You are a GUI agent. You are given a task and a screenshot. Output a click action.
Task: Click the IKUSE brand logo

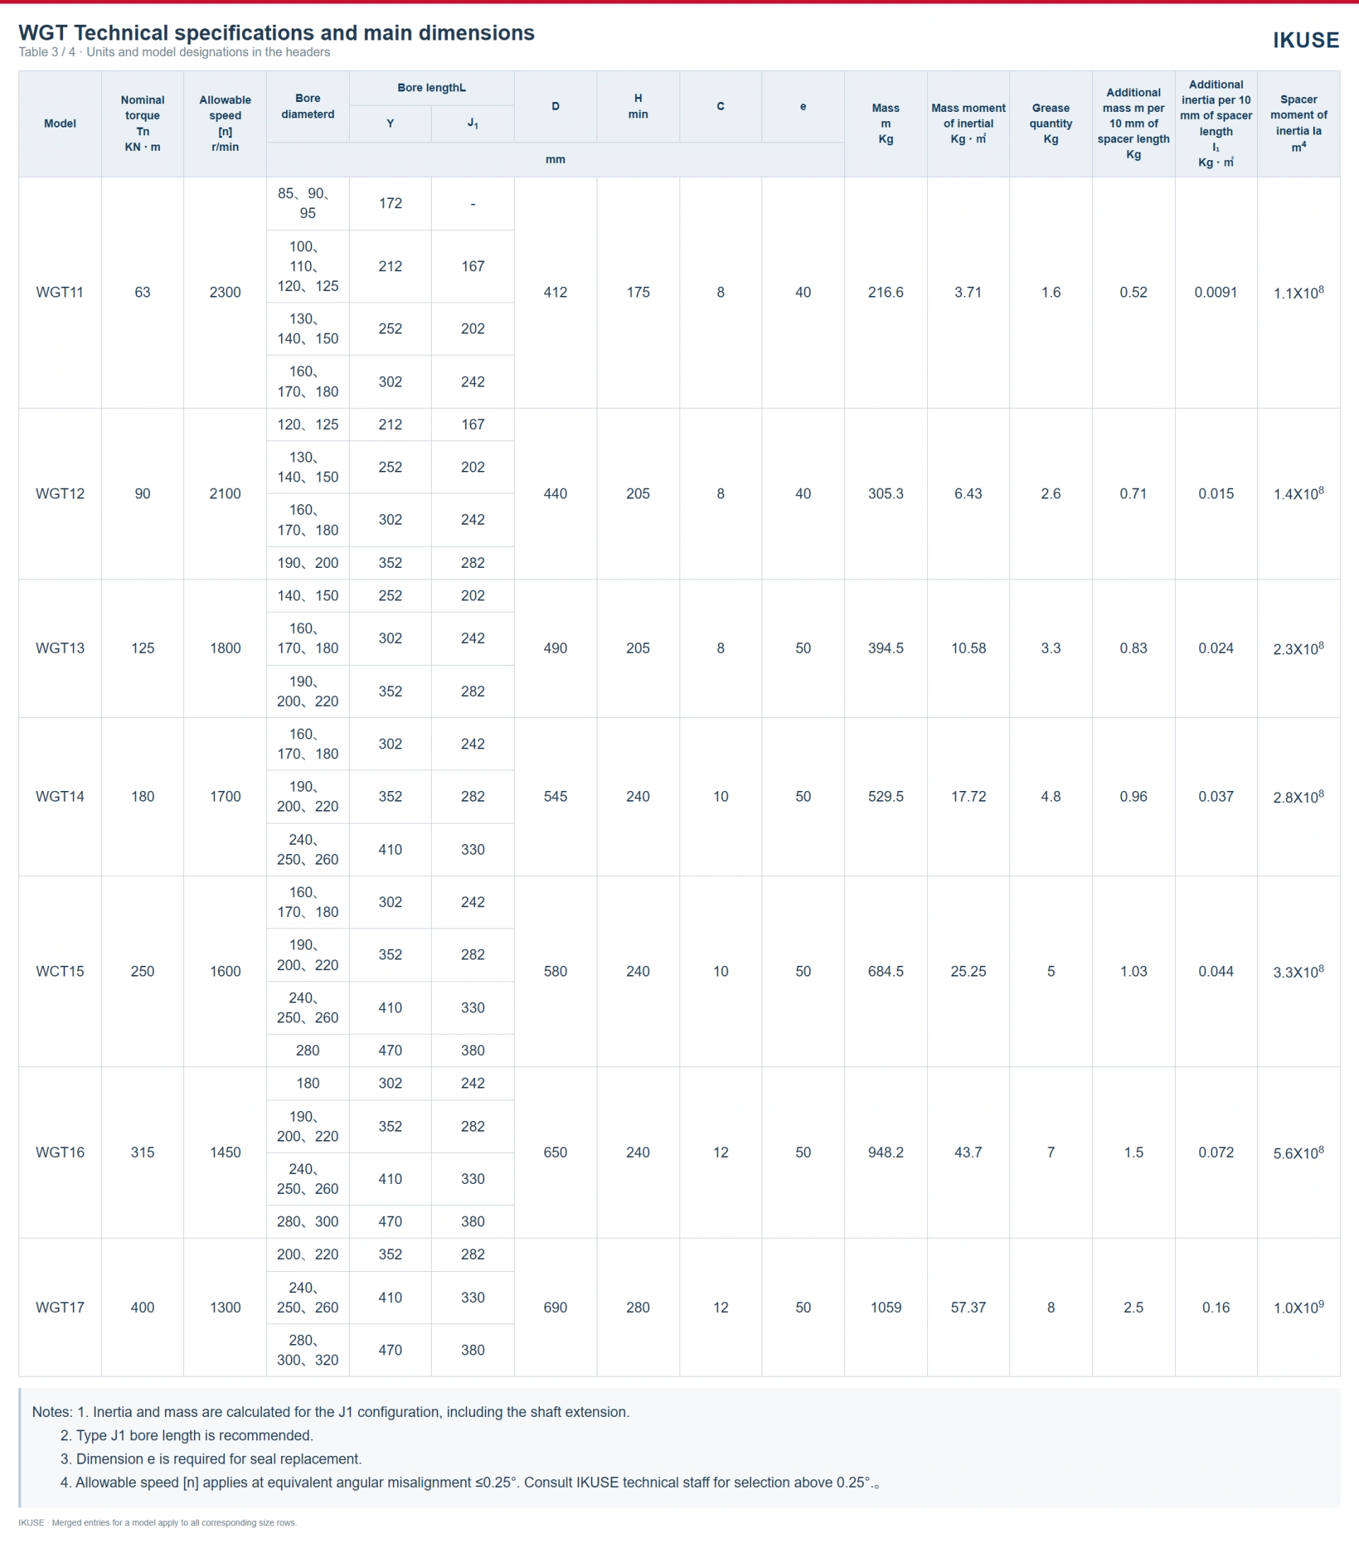coord(1305,41)
